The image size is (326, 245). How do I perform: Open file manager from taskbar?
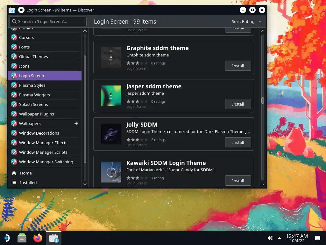tap(22, 238)
